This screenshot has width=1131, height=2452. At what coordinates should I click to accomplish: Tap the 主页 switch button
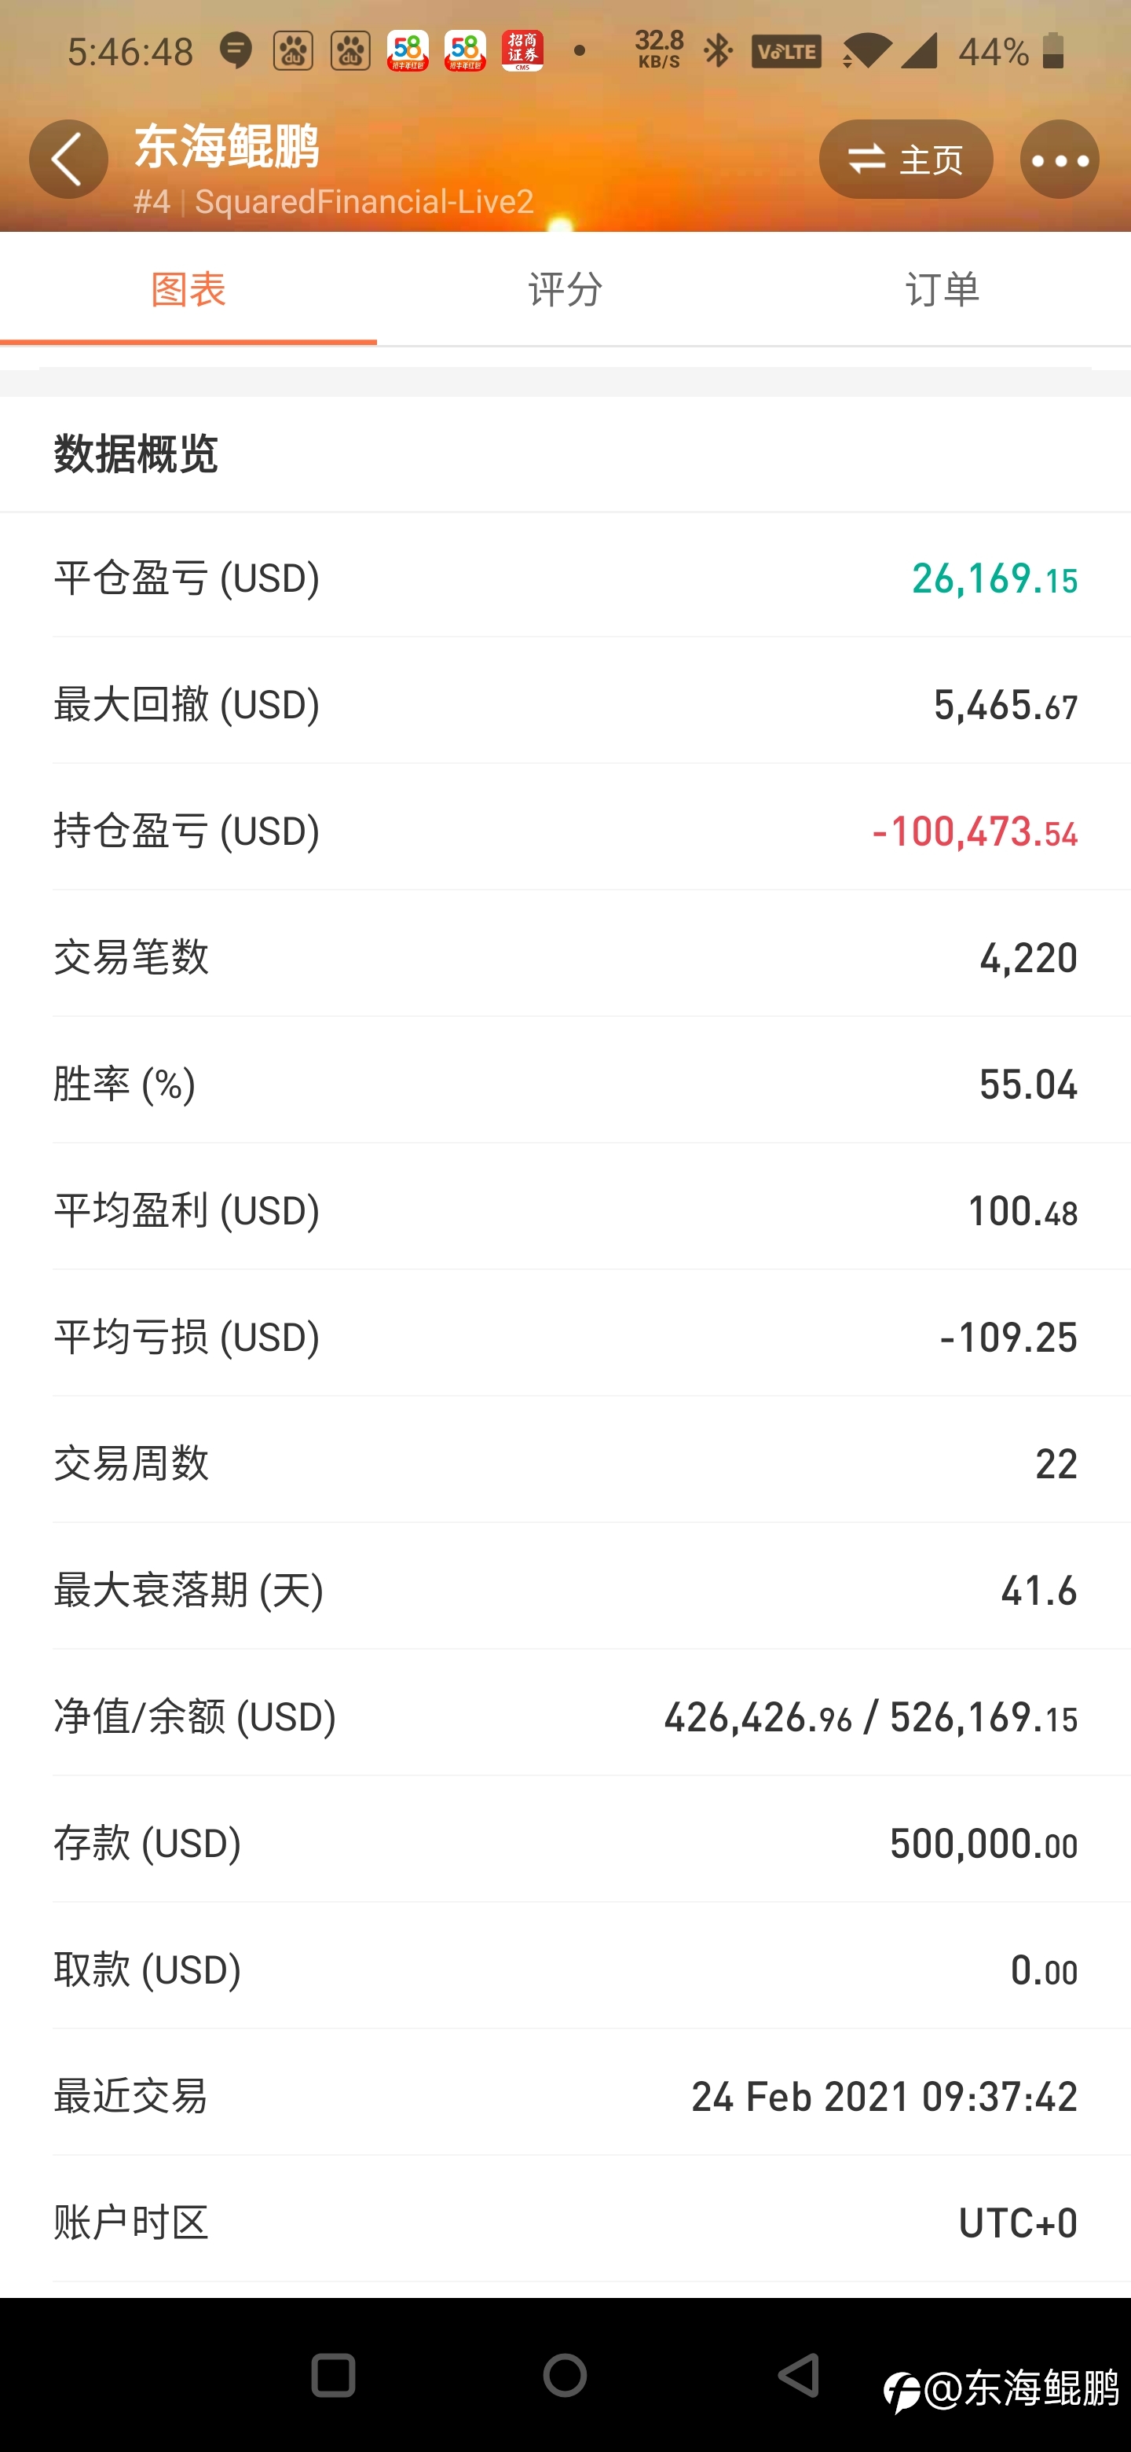[906, 159]
